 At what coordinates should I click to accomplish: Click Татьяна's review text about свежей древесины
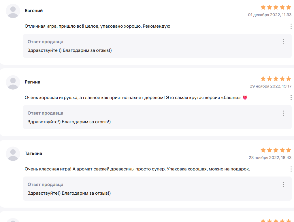137,169
